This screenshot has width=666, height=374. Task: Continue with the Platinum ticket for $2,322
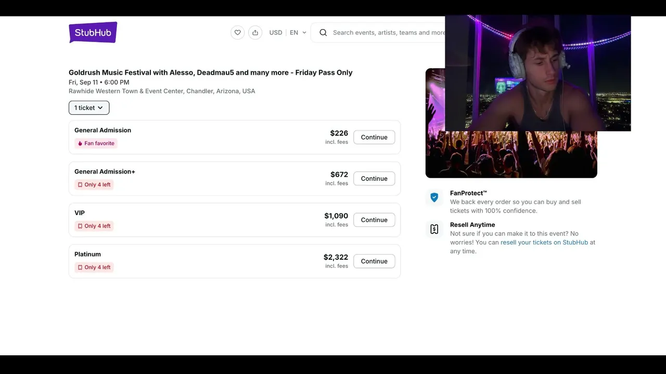(374, 261)
